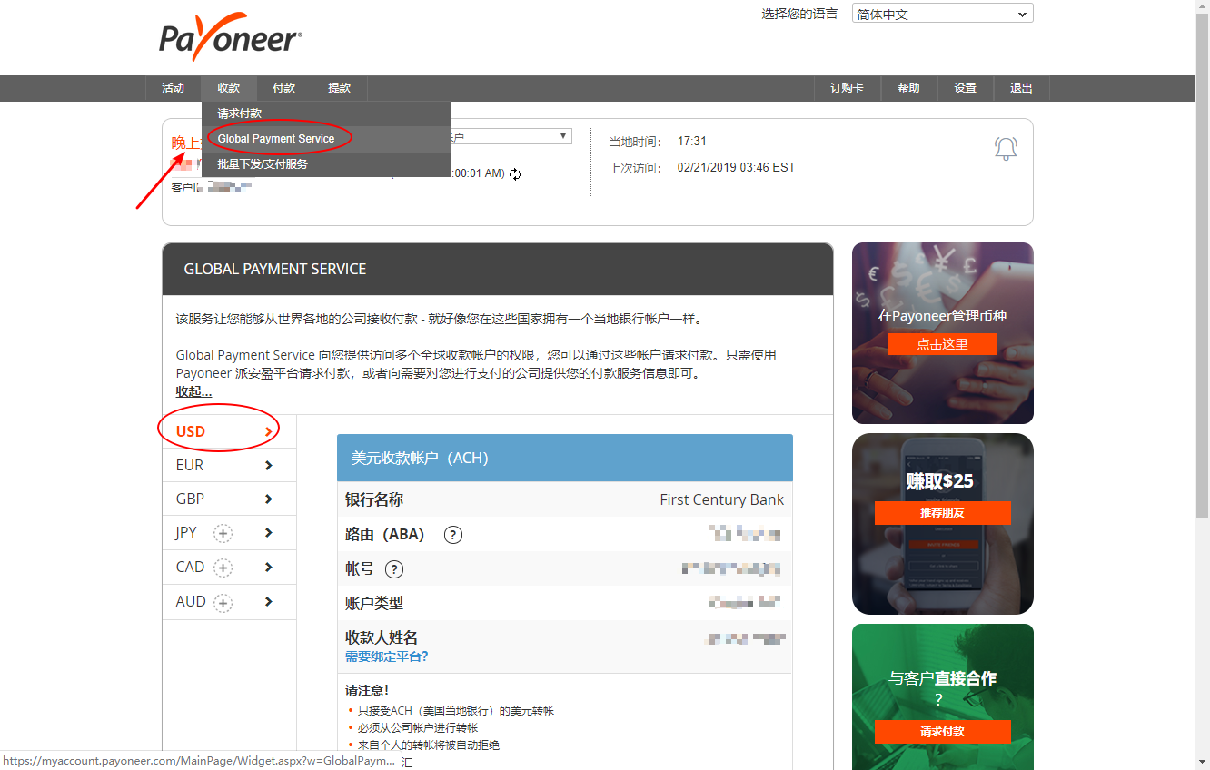Click the scrollbar up arrow
Viewport: 1210px width, 770px height.
coord(1202,7)
